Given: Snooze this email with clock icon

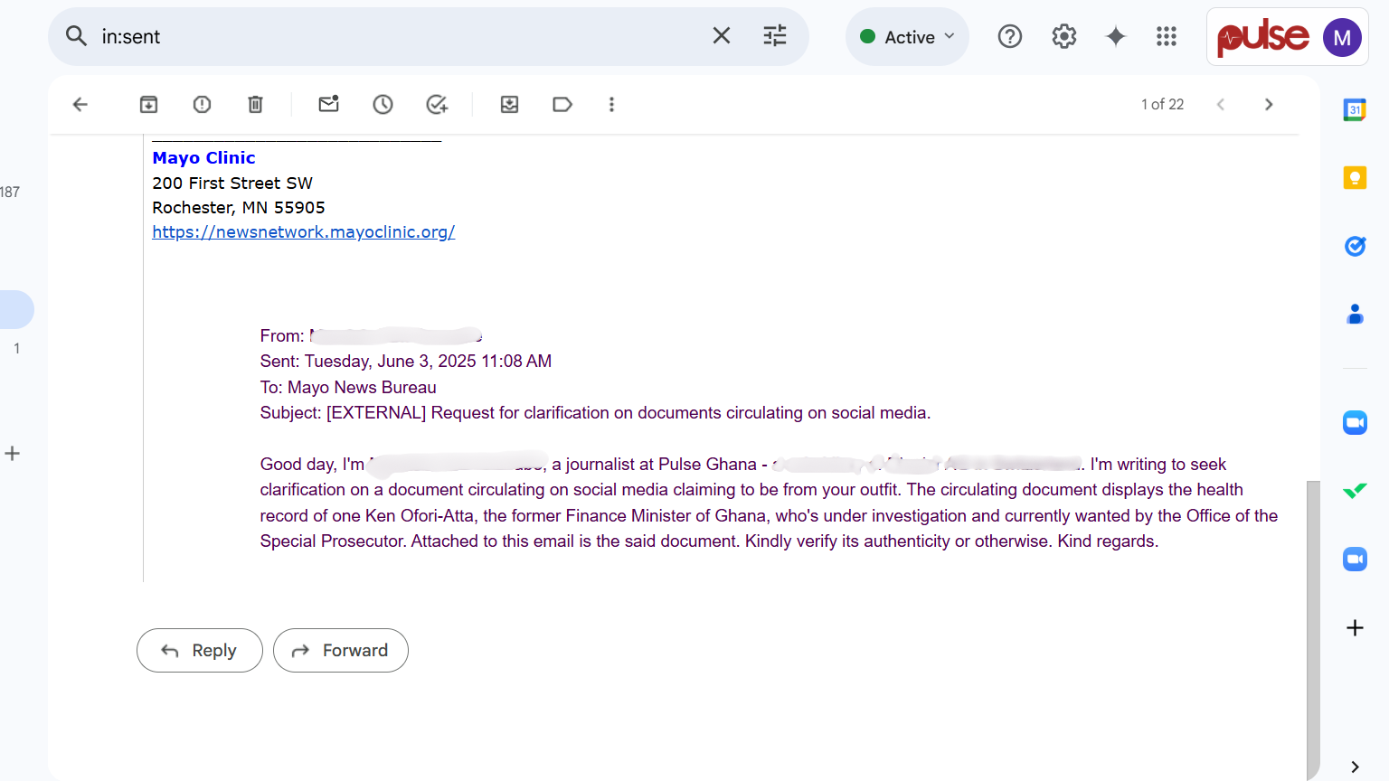Looking at the screenshot, I should click(x=383, y=105).
